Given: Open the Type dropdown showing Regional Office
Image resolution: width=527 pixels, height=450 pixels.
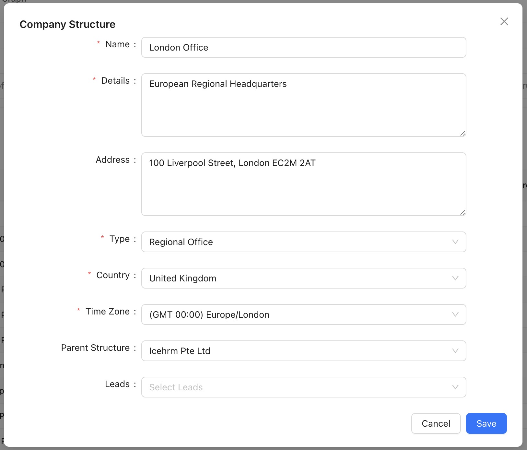Looking at the screenshot, I should [x=292, y=242].
